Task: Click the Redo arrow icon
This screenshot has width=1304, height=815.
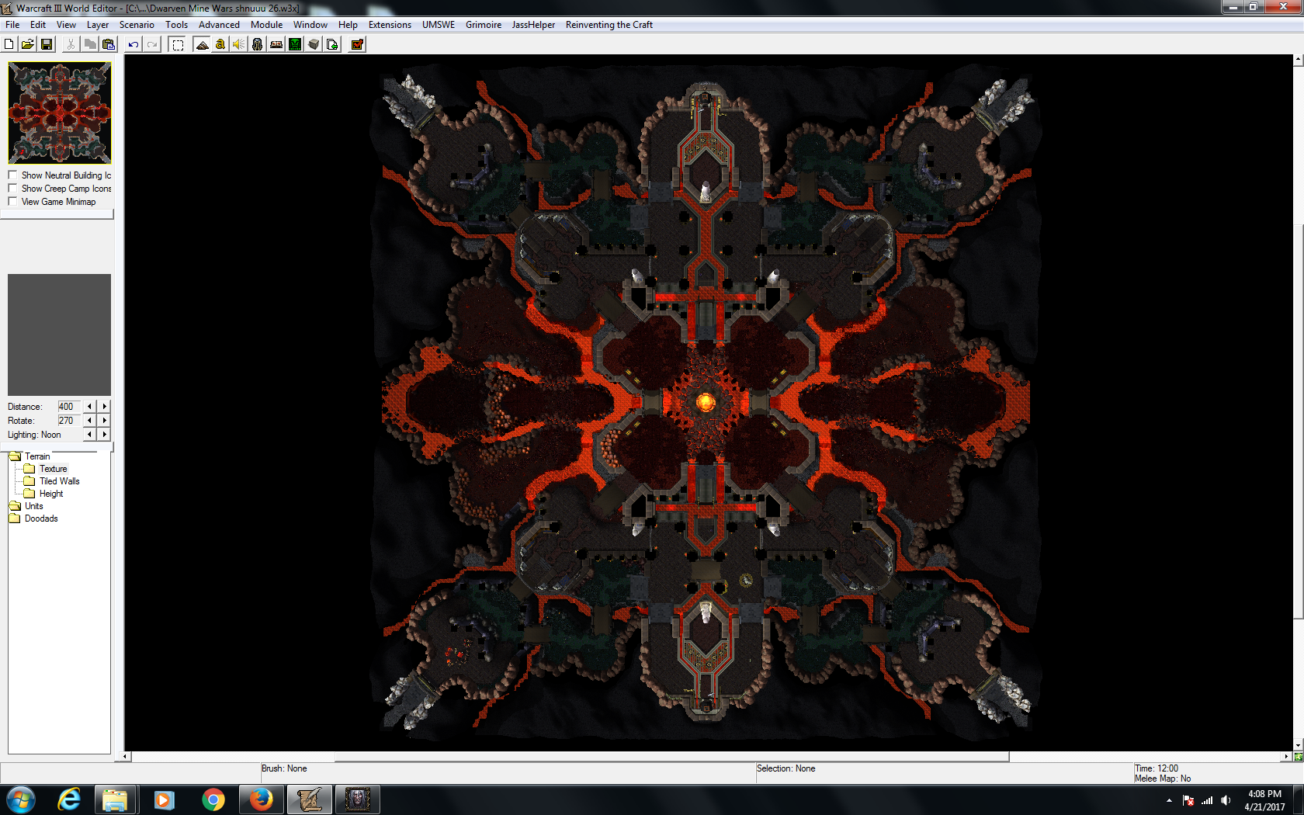Action: [152, 44]
